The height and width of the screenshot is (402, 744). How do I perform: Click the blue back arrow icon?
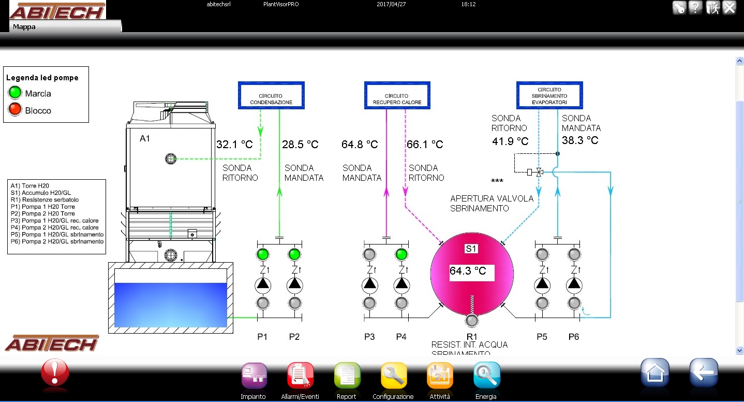click(704, 372)
